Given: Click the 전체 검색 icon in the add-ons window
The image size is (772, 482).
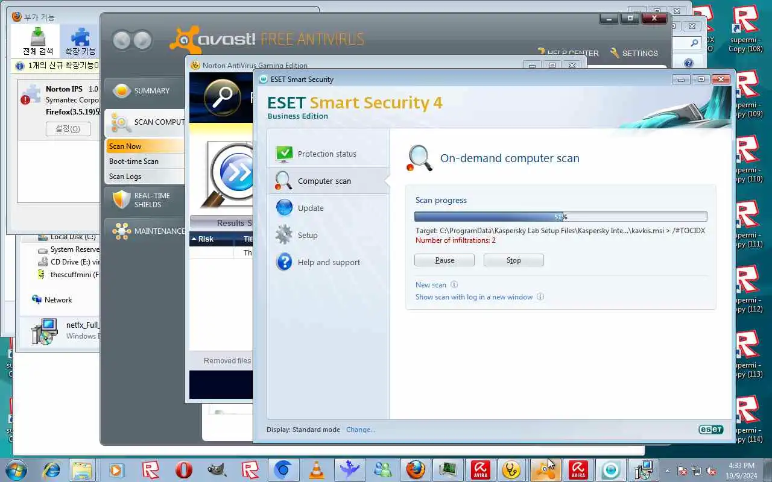Looking at the screenshot, I should pyautogui.click(x=37, y=41).
